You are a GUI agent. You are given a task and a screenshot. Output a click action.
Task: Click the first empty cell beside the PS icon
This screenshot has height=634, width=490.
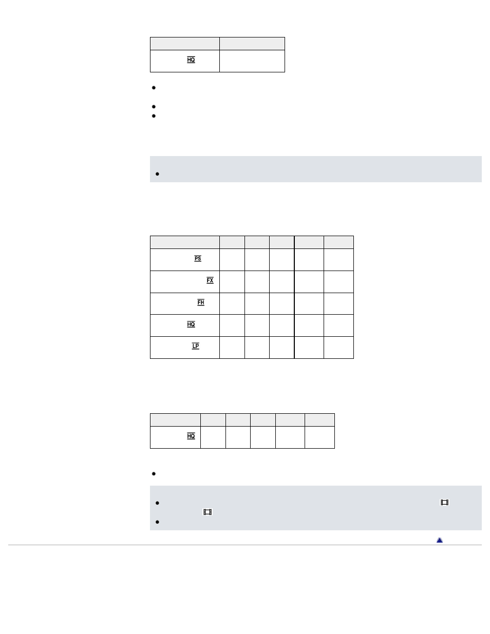click(232, 260)
